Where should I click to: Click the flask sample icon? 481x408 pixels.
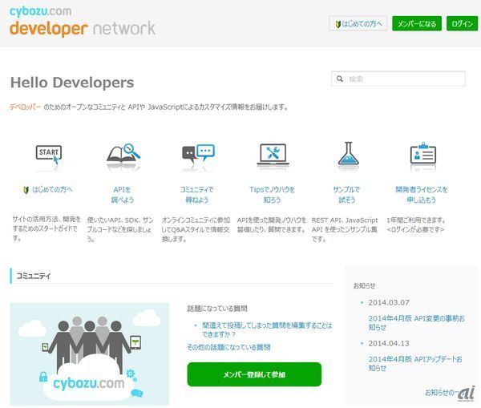point(348,153)
